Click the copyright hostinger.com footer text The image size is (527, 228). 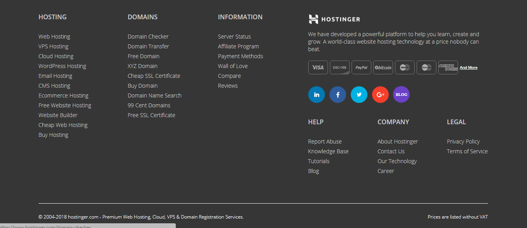click(141, 217)
